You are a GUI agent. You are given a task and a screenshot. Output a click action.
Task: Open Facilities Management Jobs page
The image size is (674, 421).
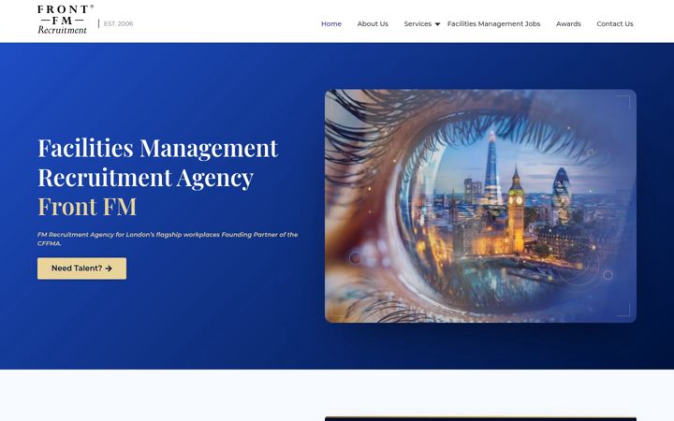(x=493, y=24)
